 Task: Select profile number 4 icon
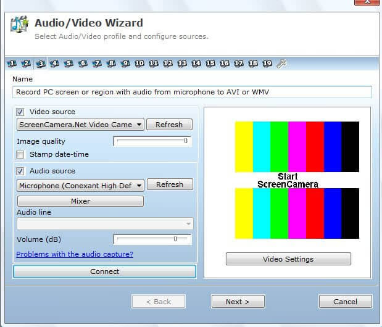pos(54,64)
